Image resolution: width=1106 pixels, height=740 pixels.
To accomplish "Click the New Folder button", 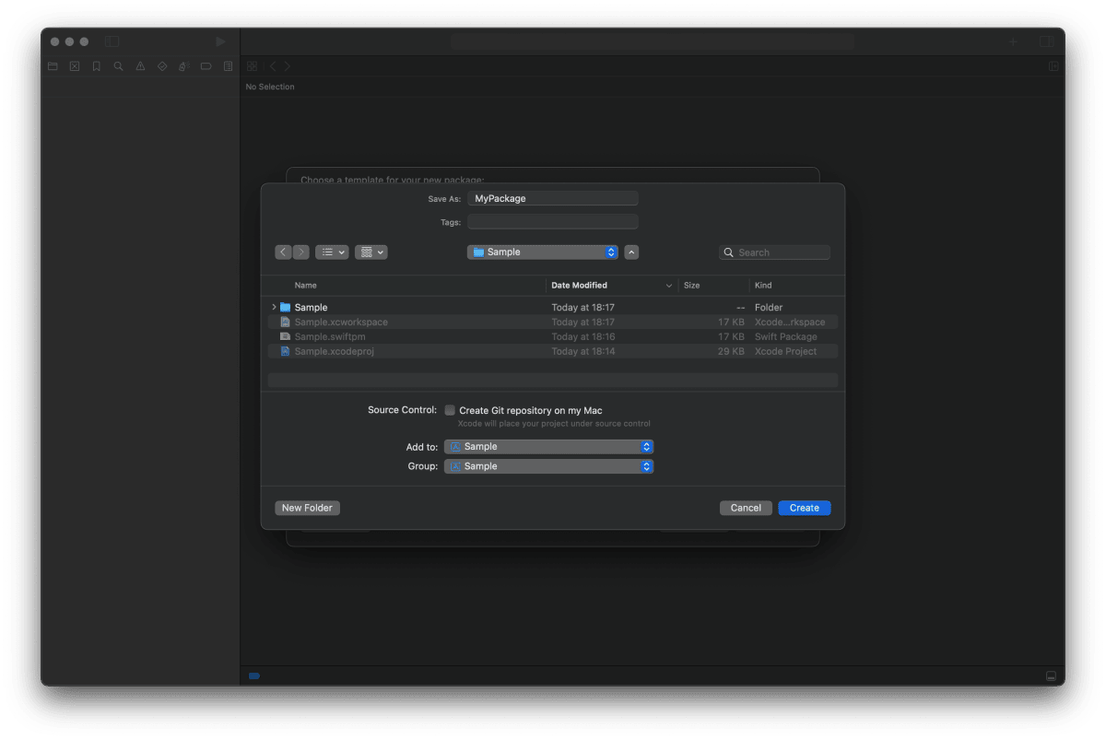I will coord(307,508).
